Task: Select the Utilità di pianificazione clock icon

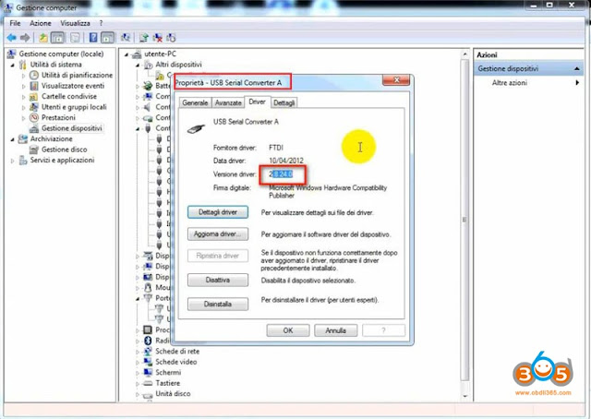Action: click(34, 75)
